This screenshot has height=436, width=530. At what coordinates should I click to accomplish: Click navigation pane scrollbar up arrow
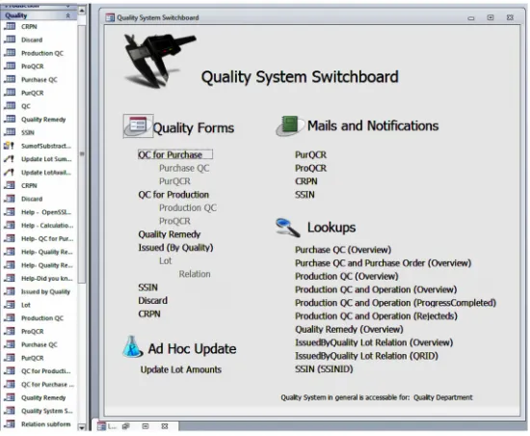82,11
